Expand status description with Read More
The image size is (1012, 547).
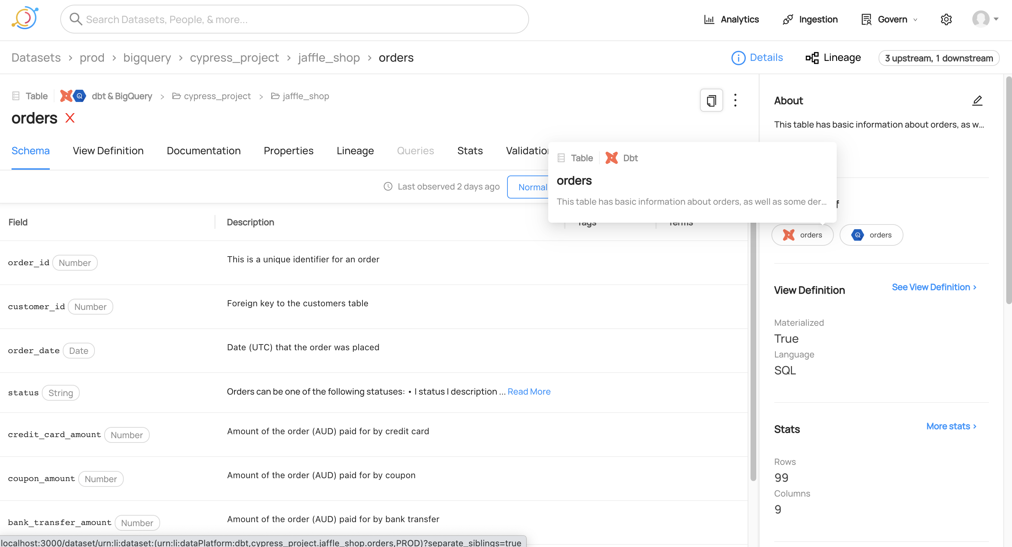529,391
